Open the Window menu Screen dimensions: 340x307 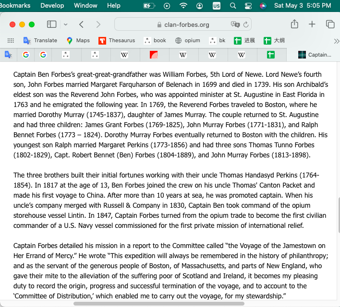click(x=85, y=5)
